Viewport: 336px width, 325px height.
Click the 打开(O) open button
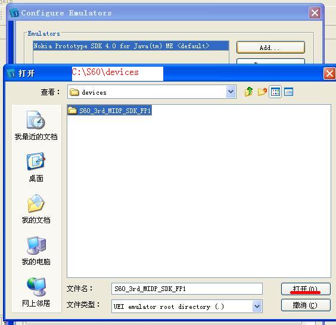click(x=306, y=289)
